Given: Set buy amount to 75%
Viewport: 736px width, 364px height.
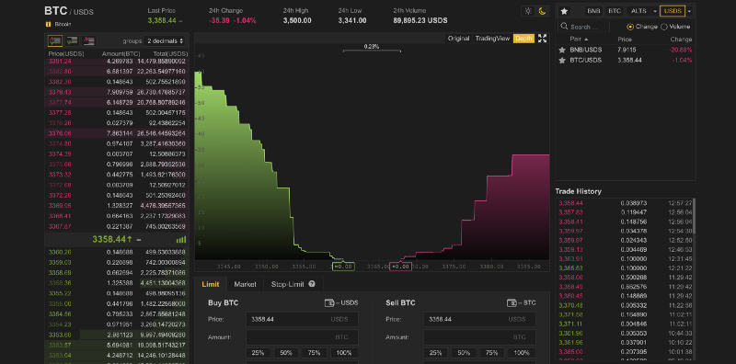Looking at the screenshot, I should click(315, 353).
